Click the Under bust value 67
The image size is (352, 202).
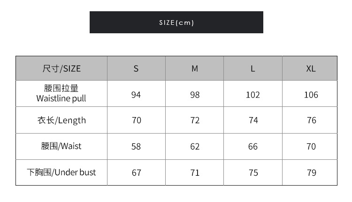coord(136,173)
